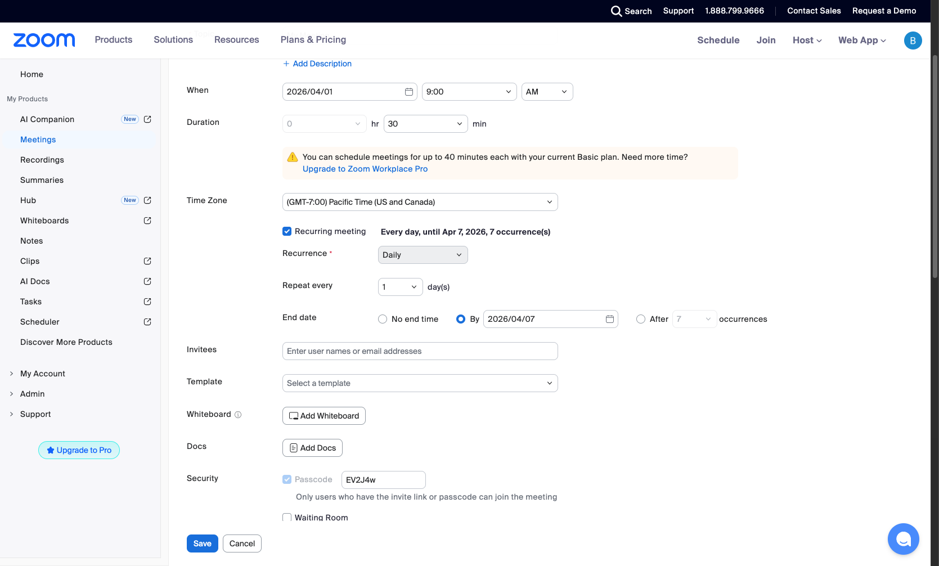This screenshot has height=566, width=939.
Task: Click the New badge beside Hub
Action: tap(130, 200)
